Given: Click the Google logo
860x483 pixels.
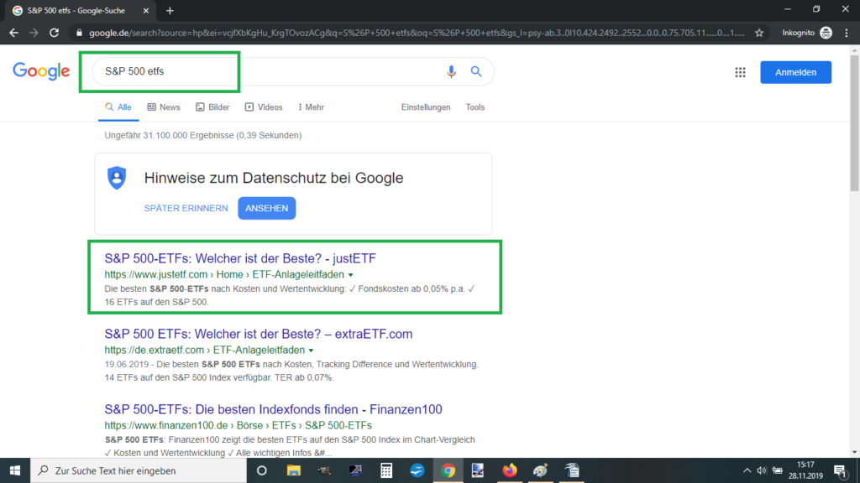Looking at the screenshot, I should pos(41,71).
